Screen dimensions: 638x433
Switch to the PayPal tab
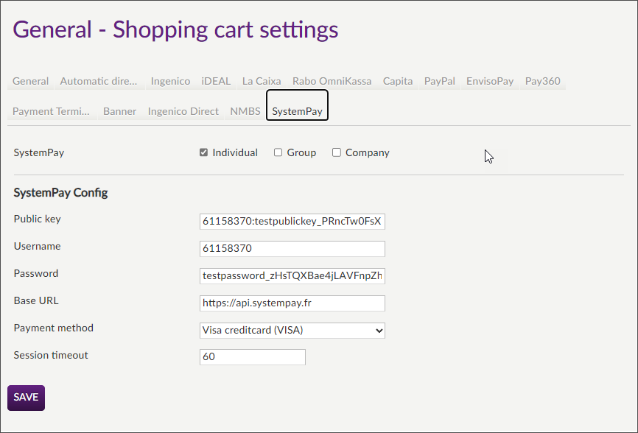tap(439, 81)
